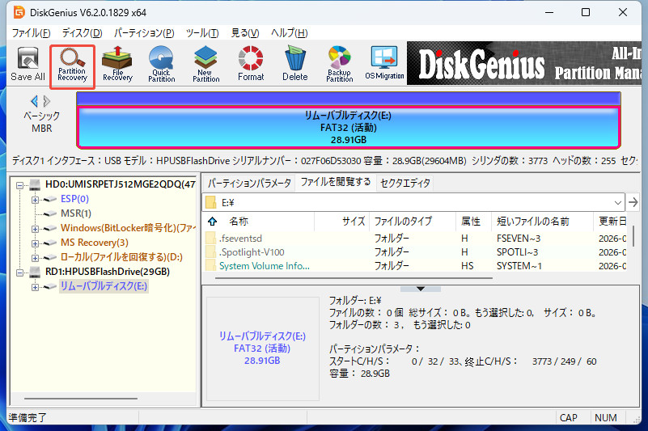Image resolution: width=648 pixels, height=431 pixels.
Task: Sort by 短いファイルの名前 column header
Action: (x=542, y=222)
